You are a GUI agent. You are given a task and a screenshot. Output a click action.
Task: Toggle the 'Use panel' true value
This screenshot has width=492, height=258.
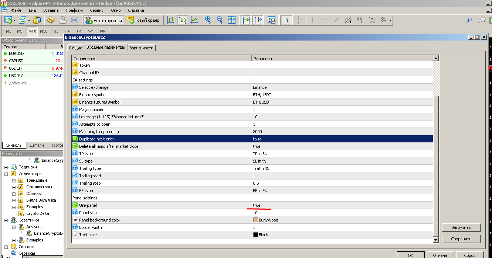point(342,205)
